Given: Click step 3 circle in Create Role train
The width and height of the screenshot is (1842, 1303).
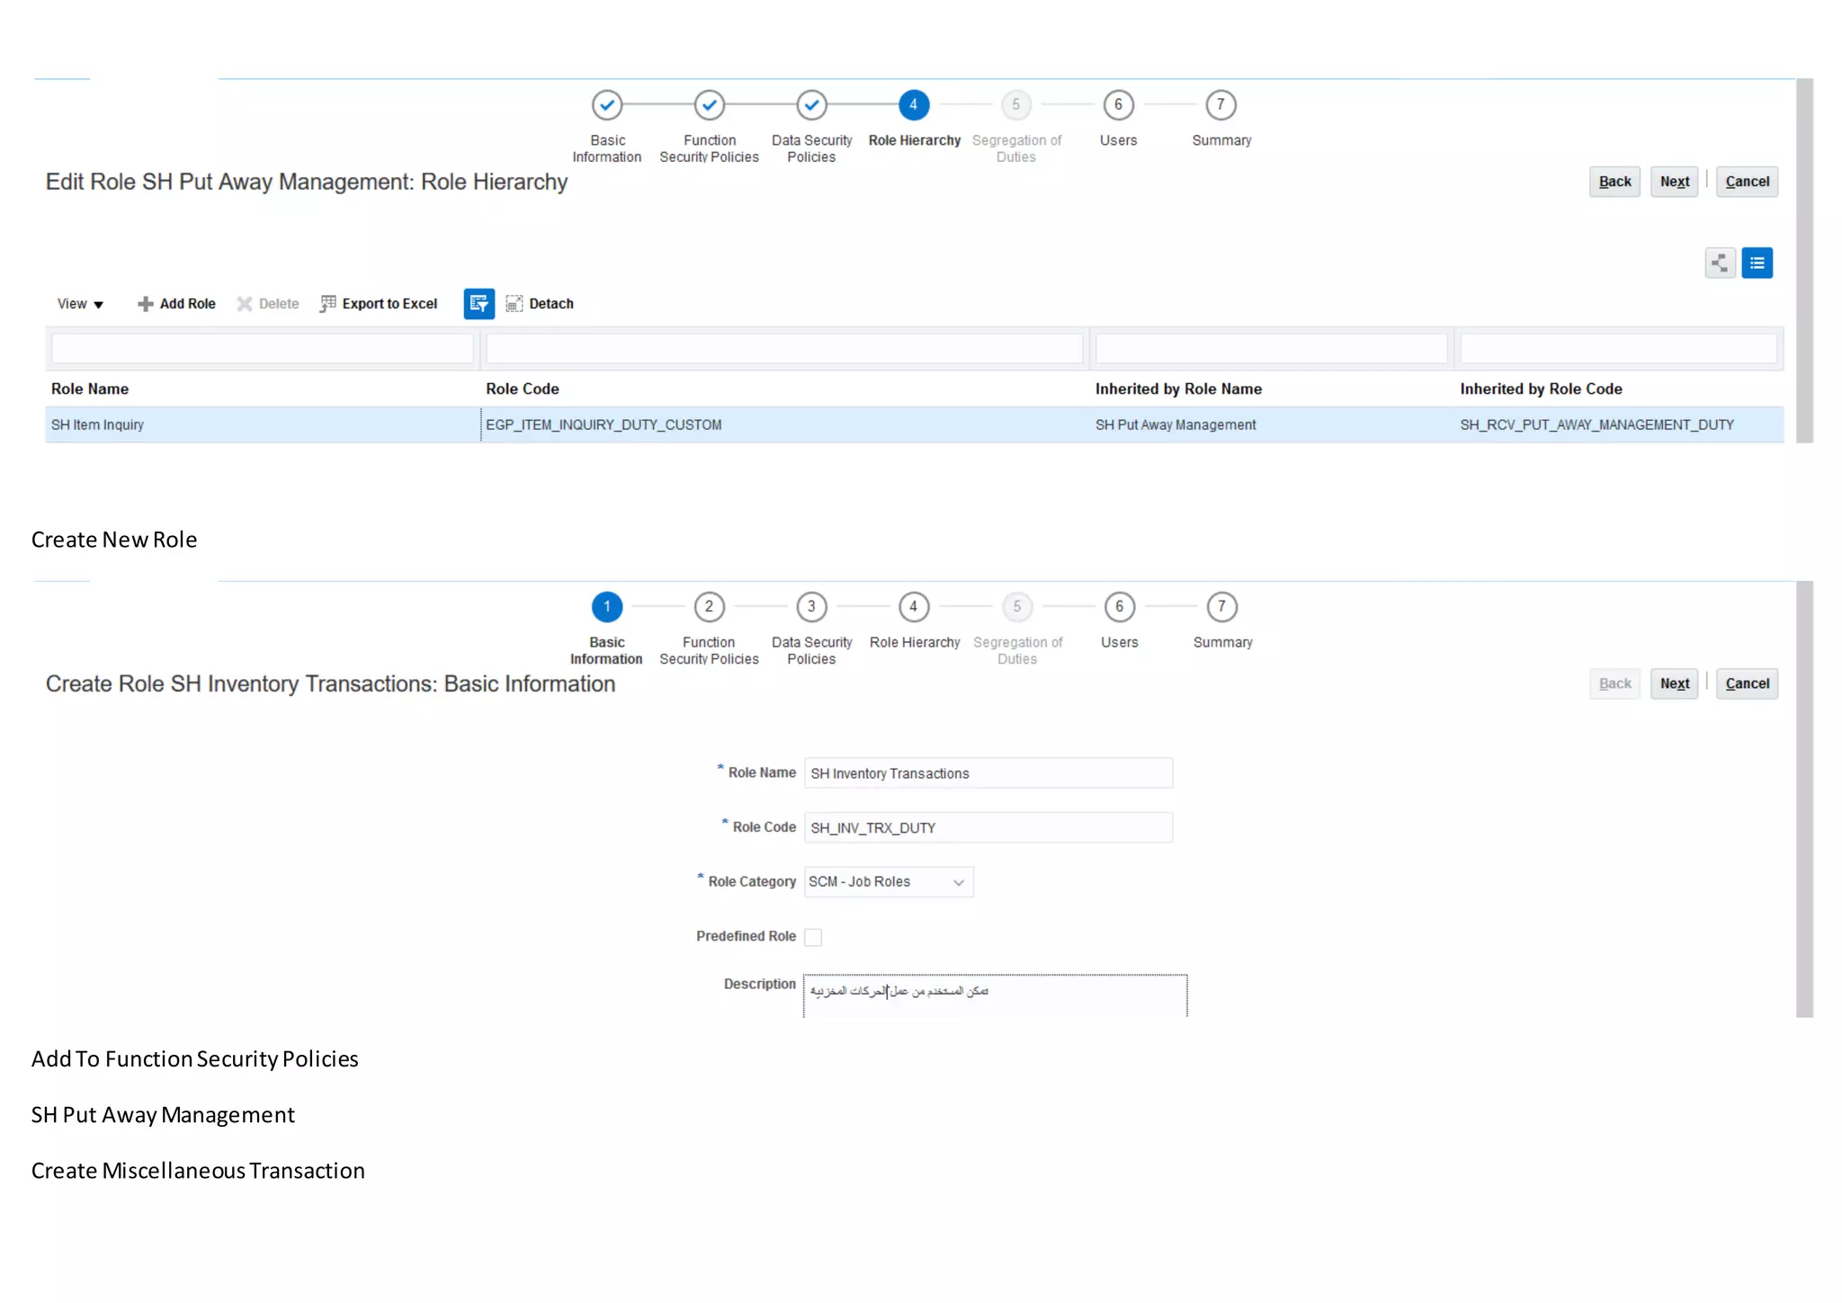Looking at the screenshot, I should pos(811,607).
